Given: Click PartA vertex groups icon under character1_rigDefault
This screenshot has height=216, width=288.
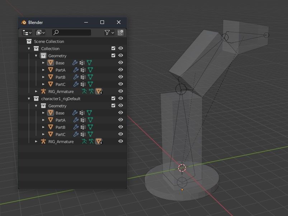Looking at the screenshot, I should click(x=83, y=120).
